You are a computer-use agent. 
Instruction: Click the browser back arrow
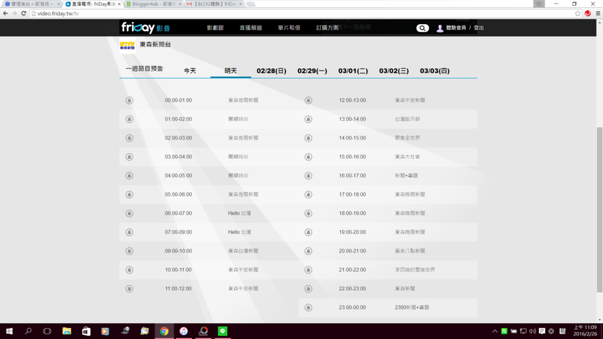tap(5, 14)
